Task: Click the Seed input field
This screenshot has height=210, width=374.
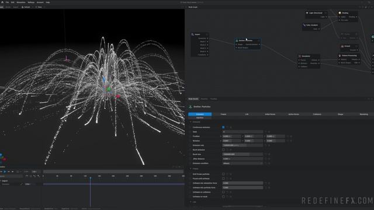Action: pyautogui.click(x=243, y=132)
